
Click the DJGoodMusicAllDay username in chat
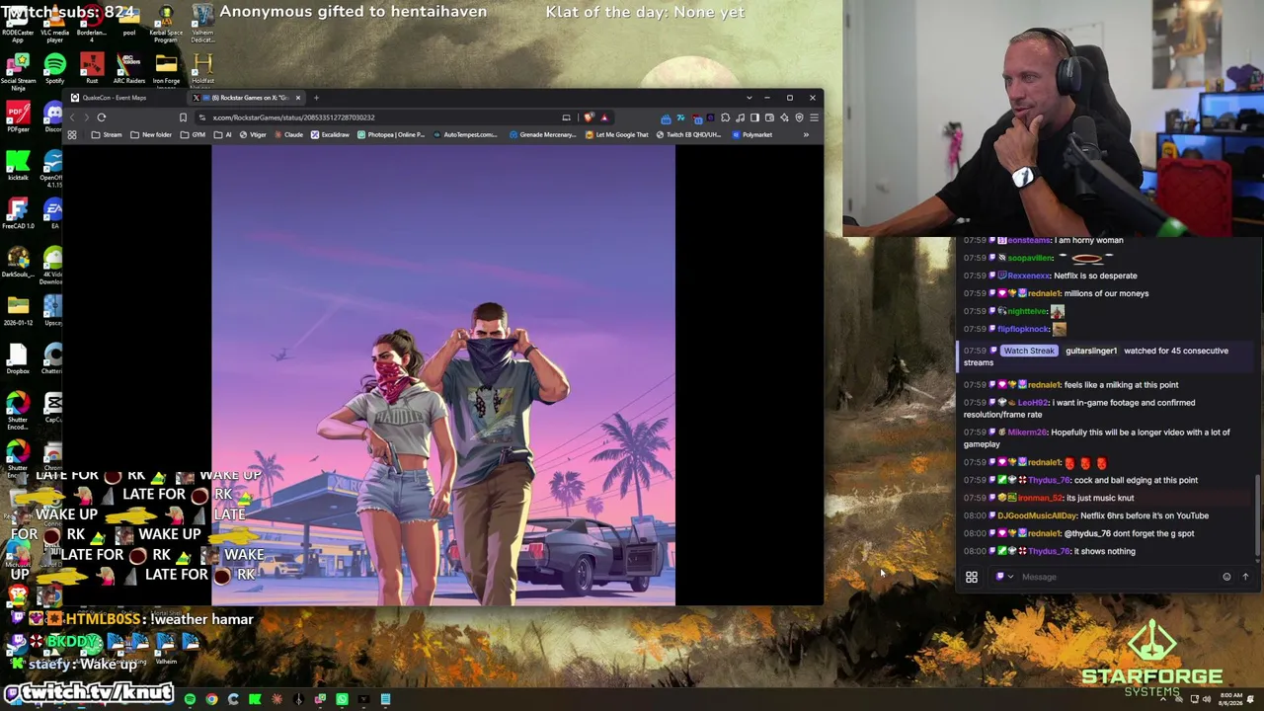[x=1037, y=515]
